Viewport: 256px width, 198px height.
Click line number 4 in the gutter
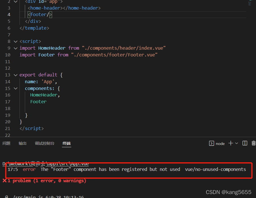coord(9,15)
